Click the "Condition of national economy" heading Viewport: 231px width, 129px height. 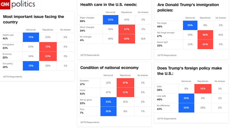point(109,68)
